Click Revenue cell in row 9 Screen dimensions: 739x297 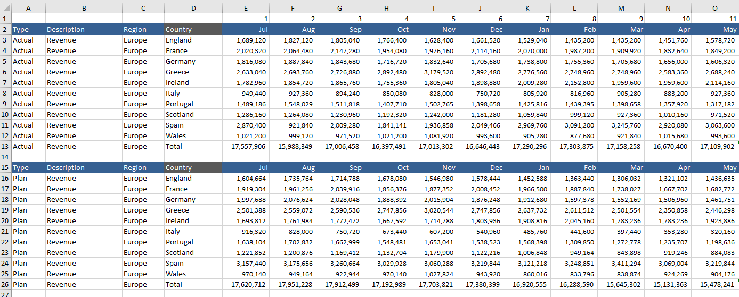pyautogui.click(x=84, y=104)
